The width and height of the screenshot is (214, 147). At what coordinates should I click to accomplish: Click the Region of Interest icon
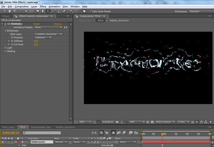tap(148, 122)
